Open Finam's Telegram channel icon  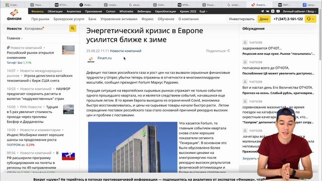coord(263,11)
